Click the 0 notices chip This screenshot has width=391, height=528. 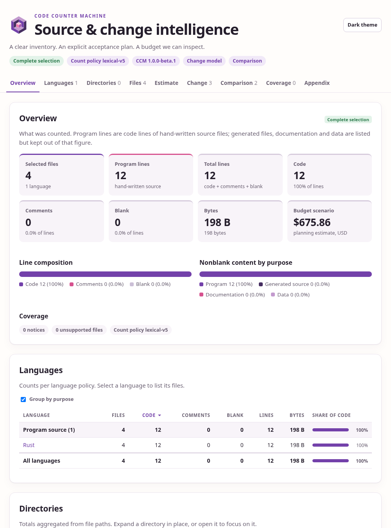click(34, 330)
